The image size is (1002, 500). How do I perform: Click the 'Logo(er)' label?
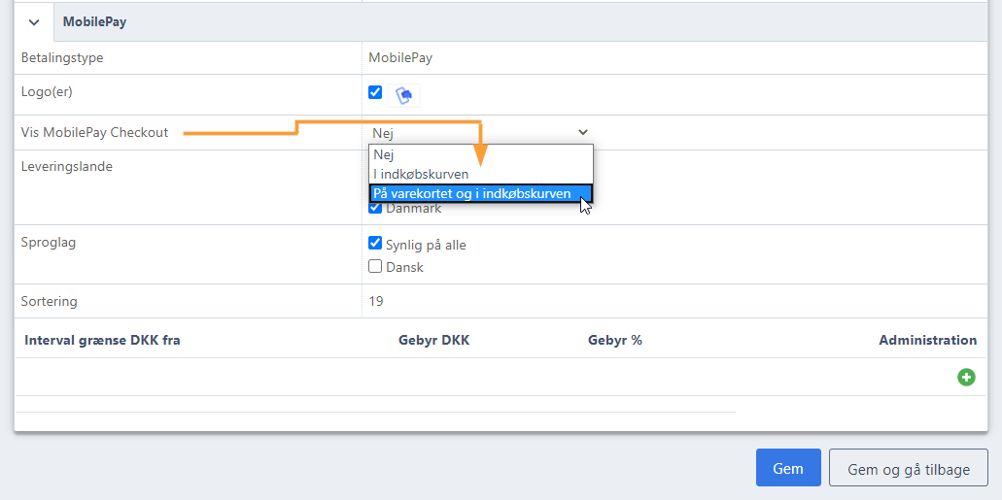point(47,92)
